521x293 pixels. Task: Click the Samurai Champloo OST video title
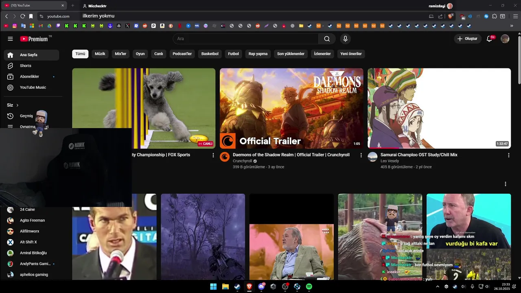point(419,155)
